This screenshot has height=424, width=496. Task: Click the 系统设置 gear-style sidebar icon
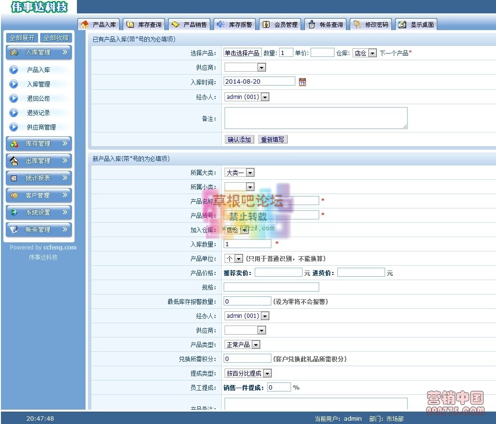(13, 212)
